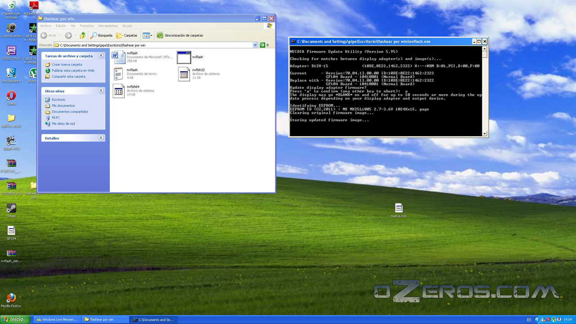Click the Forward arrow in Explorer toolbar
This screenshot has height=324, width=576.
point(68,36)
